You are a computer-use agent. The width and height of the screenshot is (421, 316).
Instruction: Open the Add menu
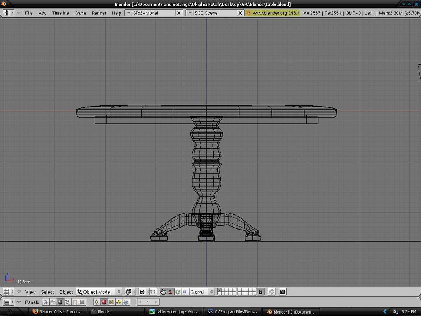(42, 13)
